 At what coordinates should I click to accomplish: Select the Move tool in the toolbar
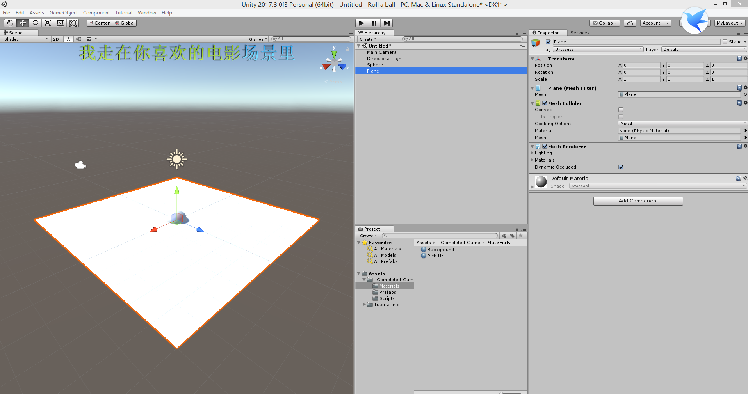22,23
